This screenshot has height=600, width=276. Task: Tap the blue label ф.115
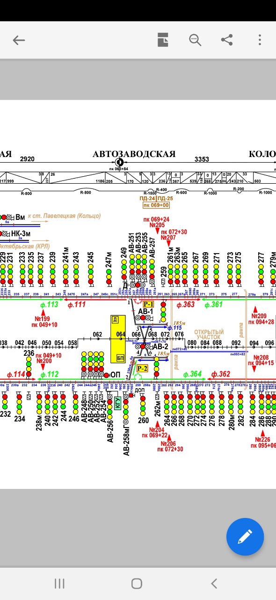point(174,328)
